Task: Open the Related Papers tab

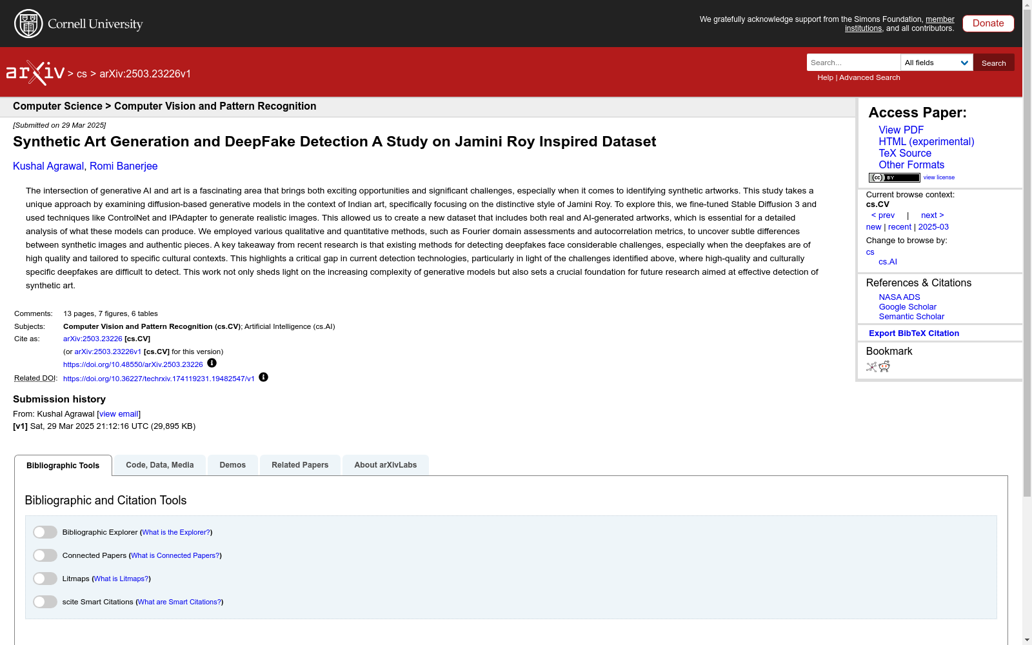Action: point(300,465)
